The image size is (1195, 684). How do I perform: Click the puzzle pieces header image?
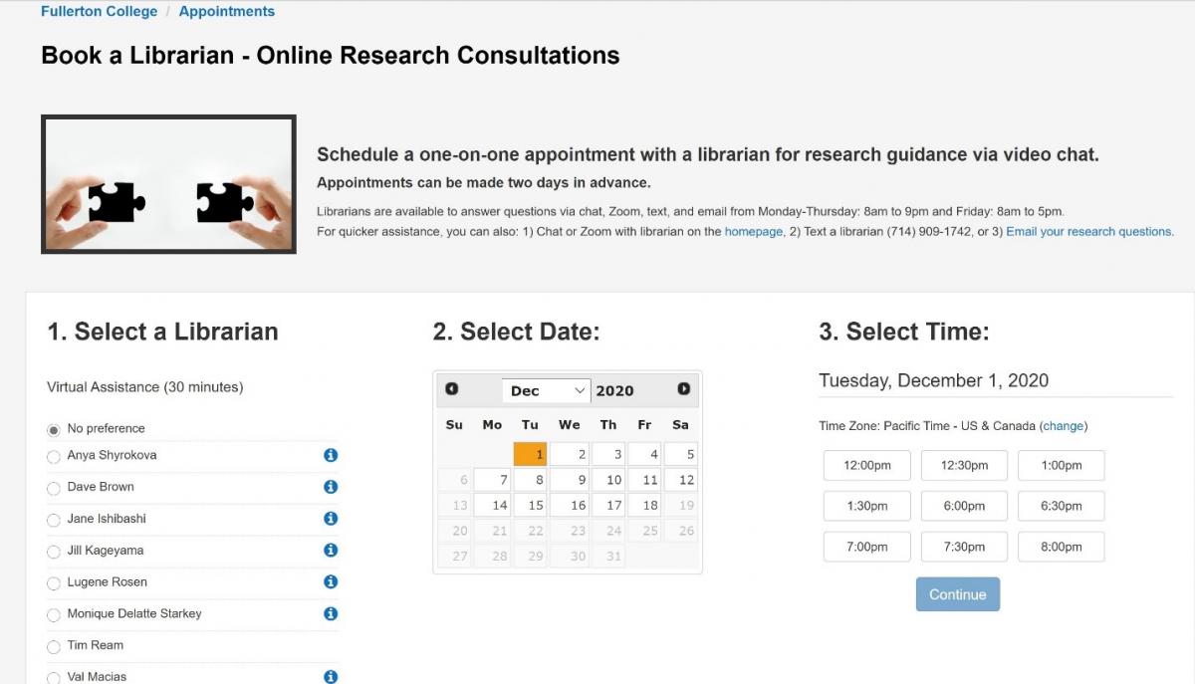168,184
